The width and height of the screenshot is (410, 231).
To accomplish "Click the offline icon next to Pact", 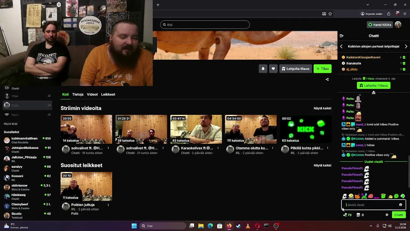I will click(x=49, y=115).
